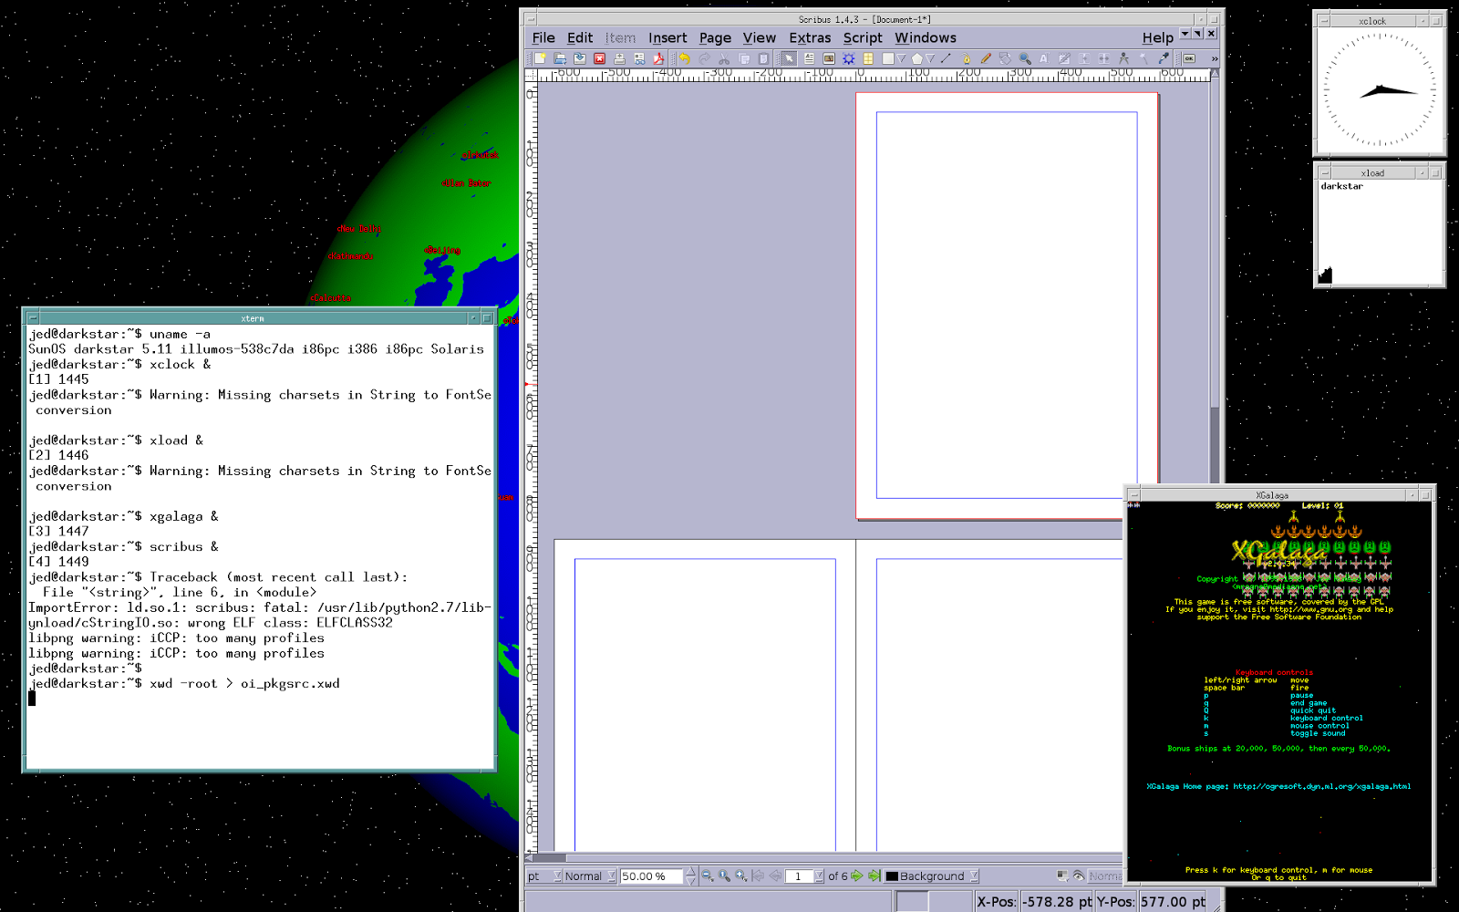Viewport: 1459px width, 912px height.
Task: Go to next page with green arrow
Action: (857, 876)
